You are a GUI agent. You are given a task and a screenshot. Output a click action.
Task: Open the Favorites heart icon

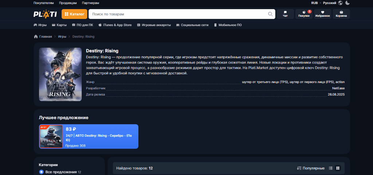pos(322,14)
